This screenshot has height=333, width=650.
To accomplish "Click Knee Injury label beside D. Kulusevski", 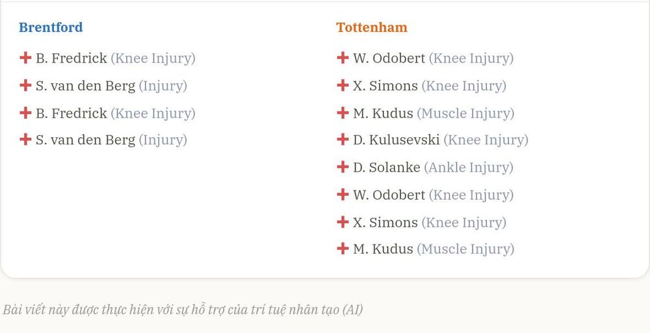I will (x=486, y=140).
